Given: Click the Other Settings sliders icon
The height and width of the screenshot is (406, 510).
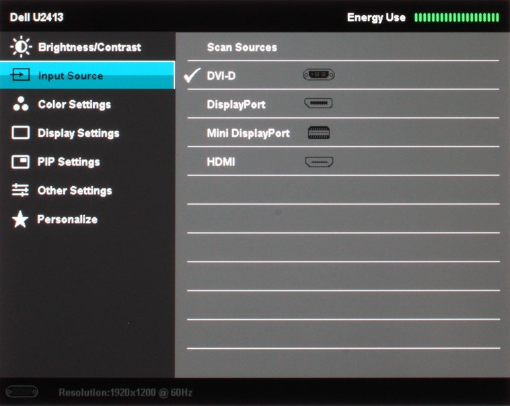Looking at the screenshot, I should pyautogui.click(x=20, y=190).
